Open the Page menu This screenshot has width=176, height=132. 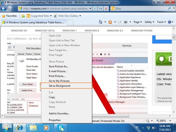(x=138, y=22)
